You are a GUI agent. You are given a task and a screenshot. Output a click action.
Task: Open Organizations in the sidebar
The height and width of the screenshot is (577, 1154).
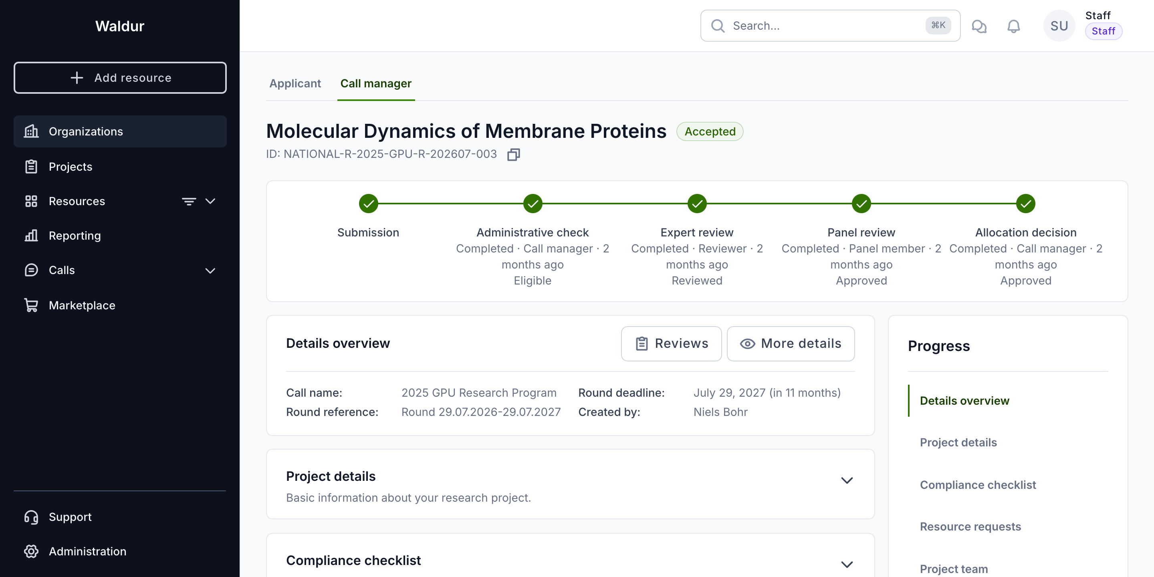(x=120, y=131)
